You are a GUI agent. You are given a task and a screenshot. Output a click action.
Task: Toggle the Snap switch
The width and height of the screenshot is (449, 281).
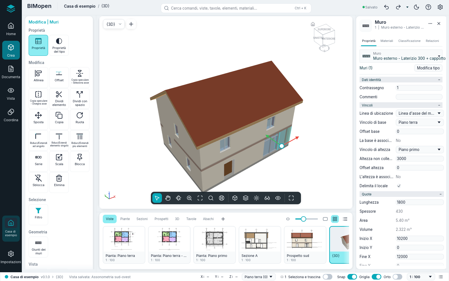pos(352,277)
